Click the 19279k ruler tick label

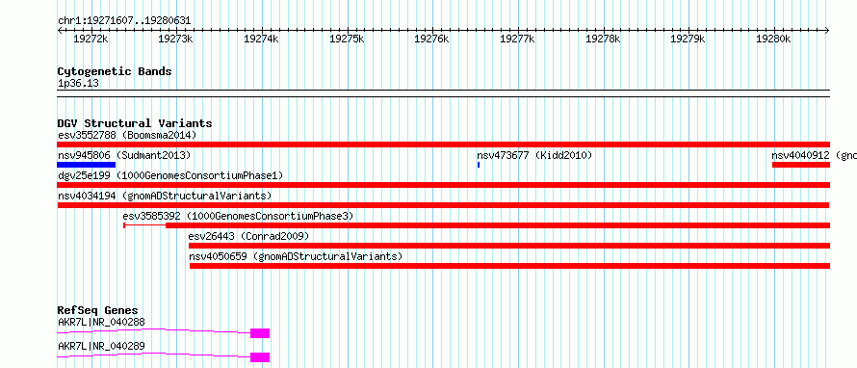click(688, 39)
